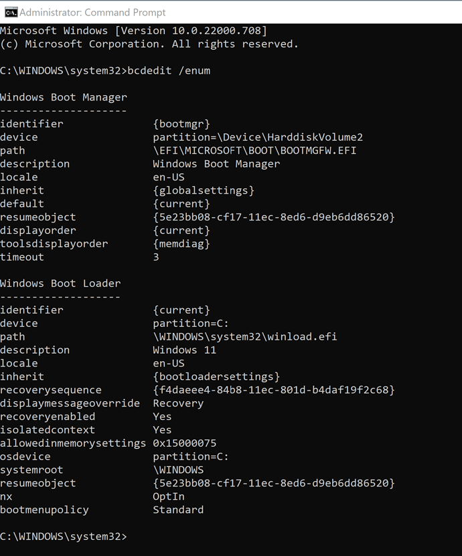Click the nx OptIn value
This screenshot has height=556, width=462.
tap(169, 496)
